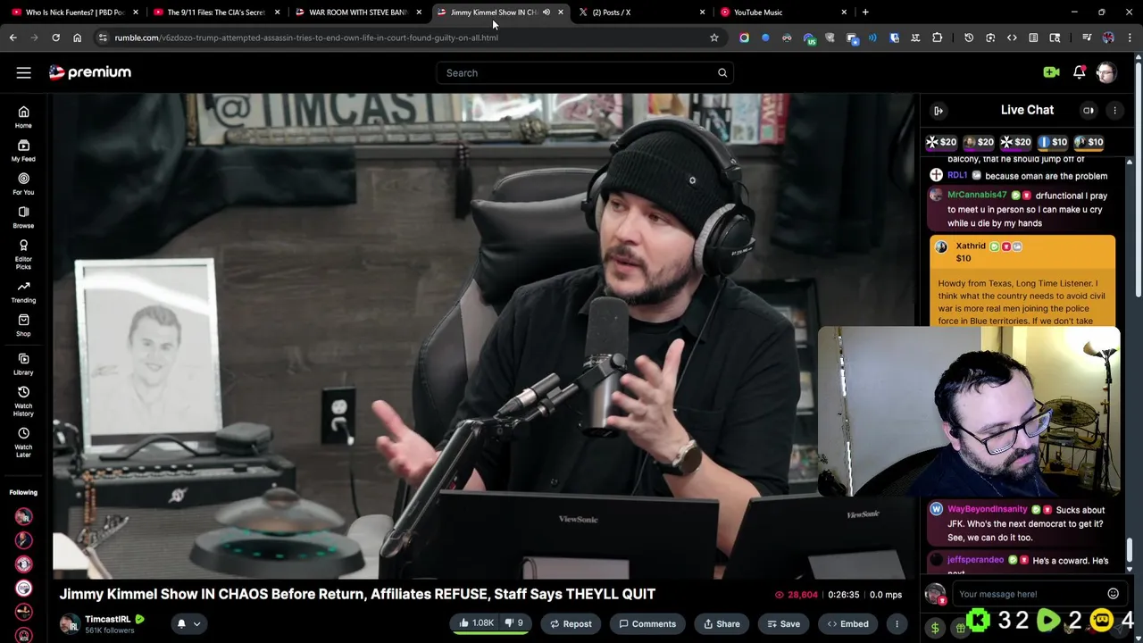Open the Shop in sidebar
The width and height of the screenshot is (1143, 643).
[23, 325]
